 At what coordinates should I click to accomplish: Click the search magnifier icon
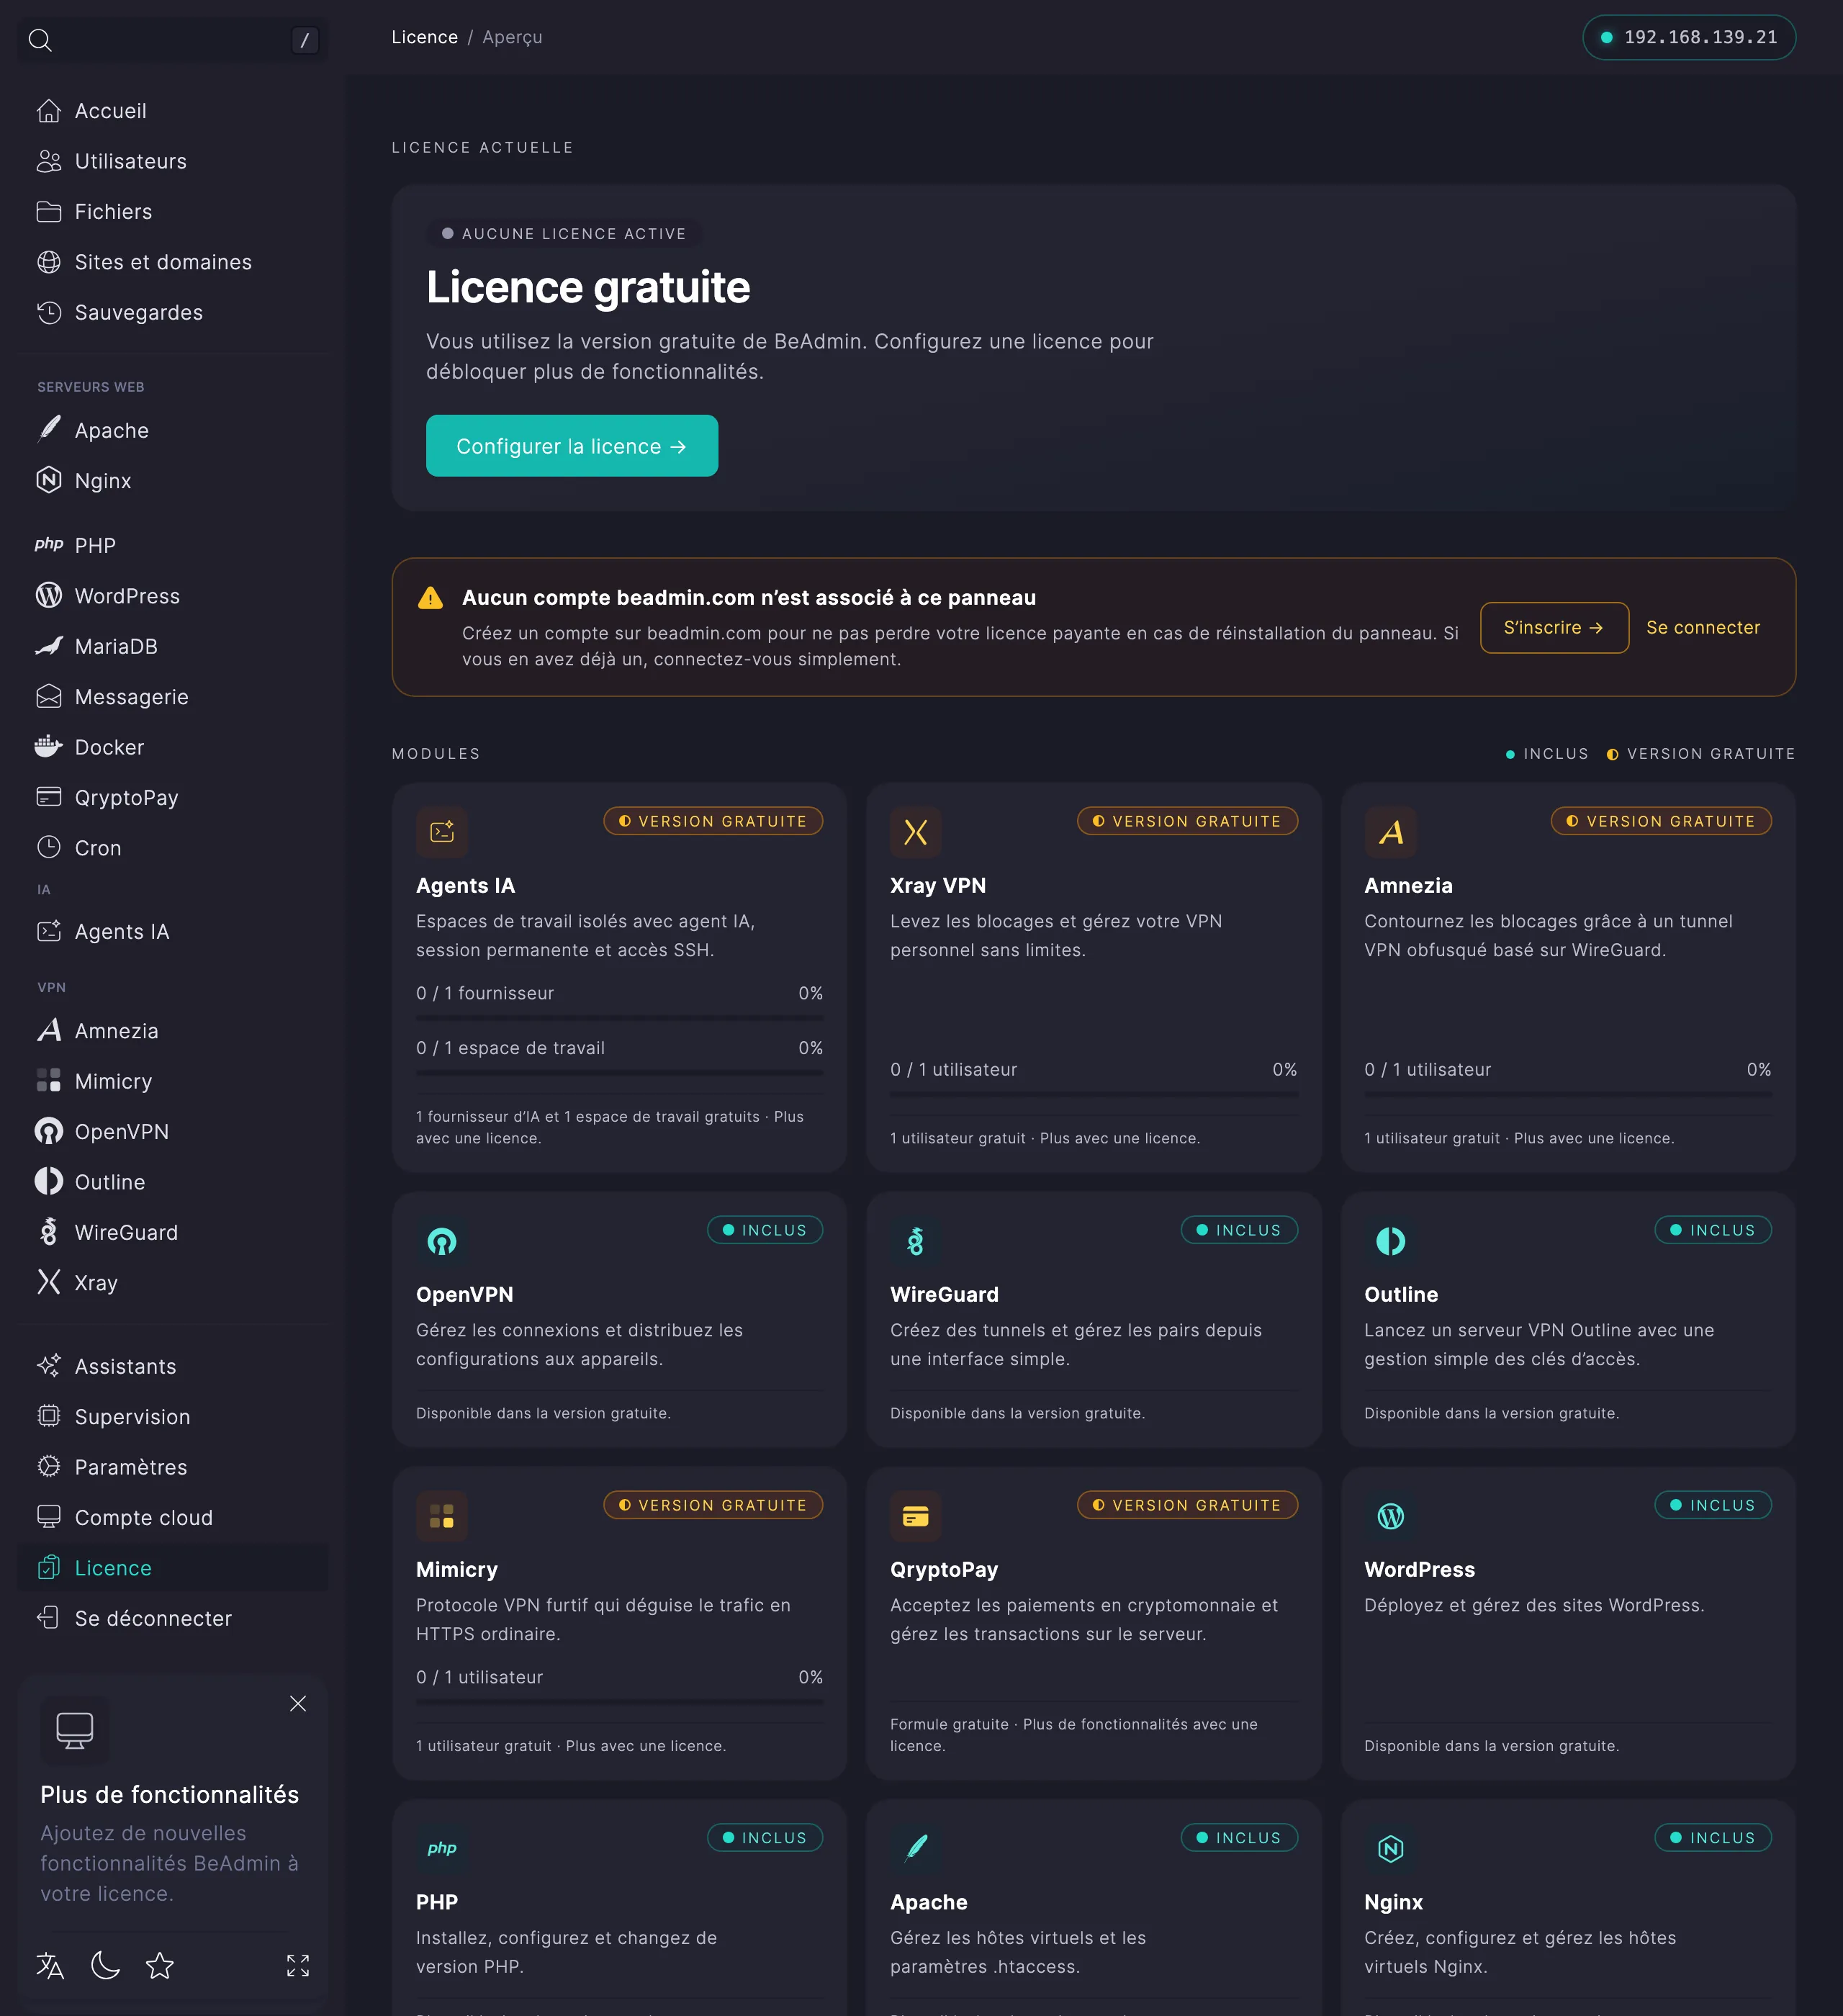[x=40, y=40]
